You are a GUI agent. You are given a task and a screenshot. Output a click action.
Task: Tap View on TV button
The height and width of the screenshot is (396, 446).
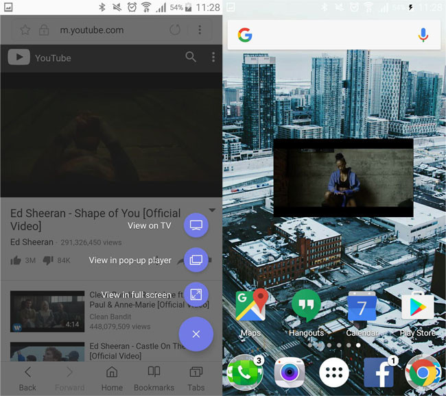tap(196, 225)
